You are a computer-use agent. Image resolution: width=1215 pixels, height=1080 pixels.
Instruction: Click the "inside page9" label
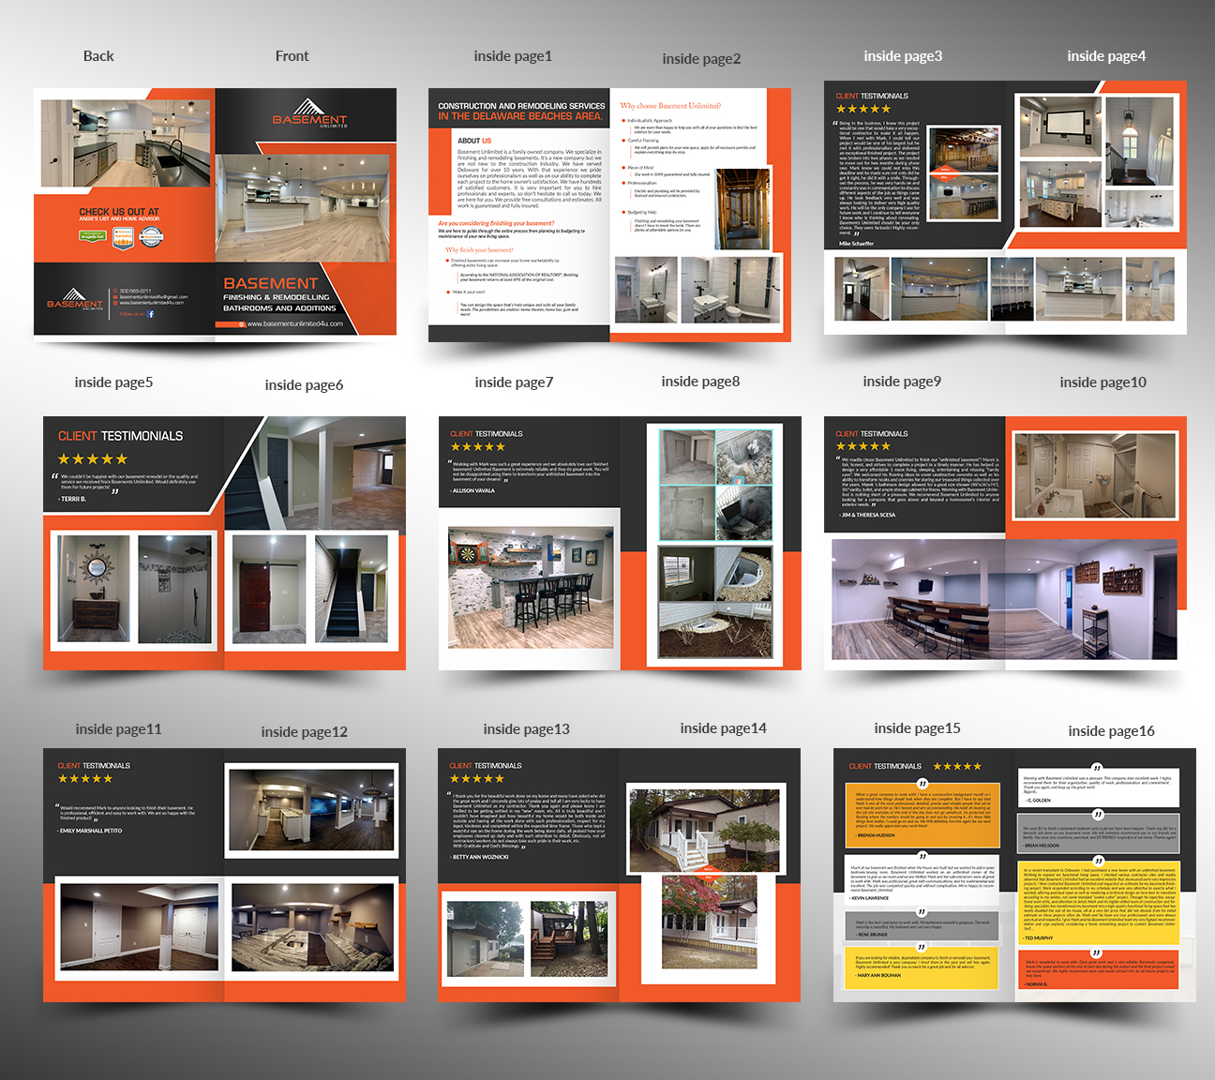tap(902, 382)
